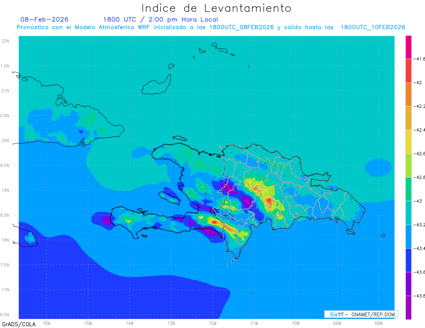425x328 pixels.
Task: Click the "22N" latitude label
Action: point(6,41)
